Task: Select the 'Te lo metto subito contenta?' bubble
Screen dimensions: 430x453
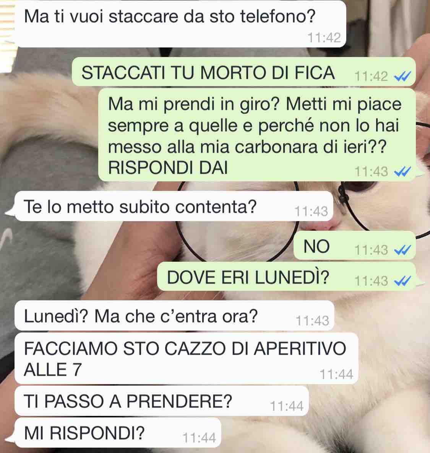Action: point(174,206)
